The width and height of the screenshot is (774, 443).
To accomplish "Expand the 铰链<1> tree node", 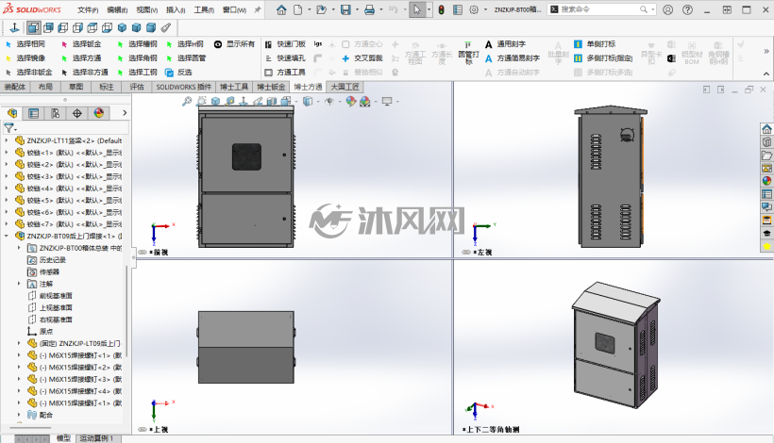I will pos(7,153).
